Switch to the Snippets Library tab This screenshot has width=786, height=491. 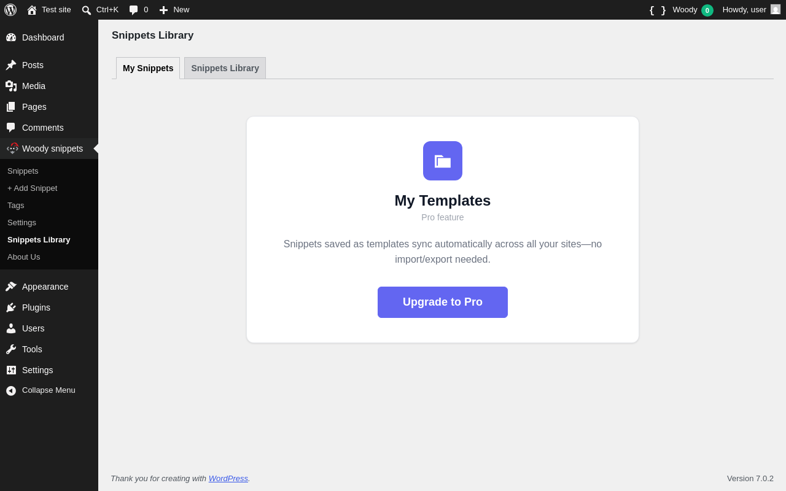225,68
